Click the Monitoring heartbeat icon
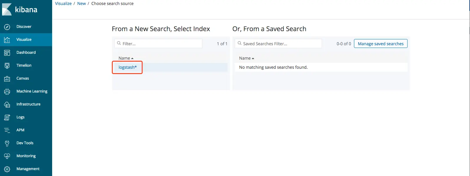This screenshot has height=176, width=470. point(7,156)
